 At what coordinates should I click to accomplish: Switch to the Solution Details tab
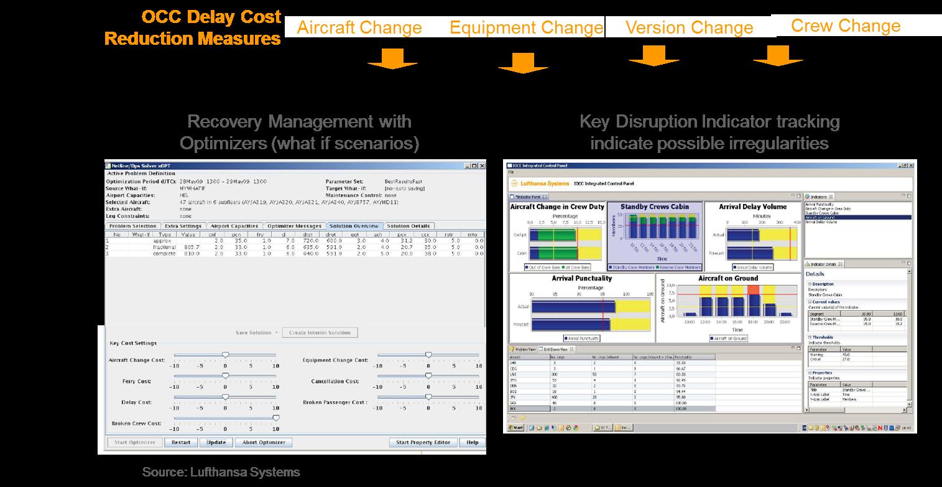click(408, 226)
